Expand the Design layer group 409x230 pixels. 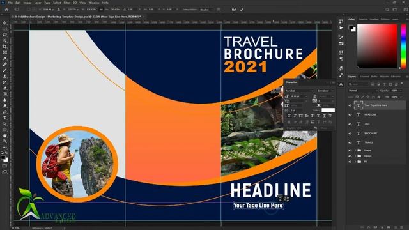355,156
